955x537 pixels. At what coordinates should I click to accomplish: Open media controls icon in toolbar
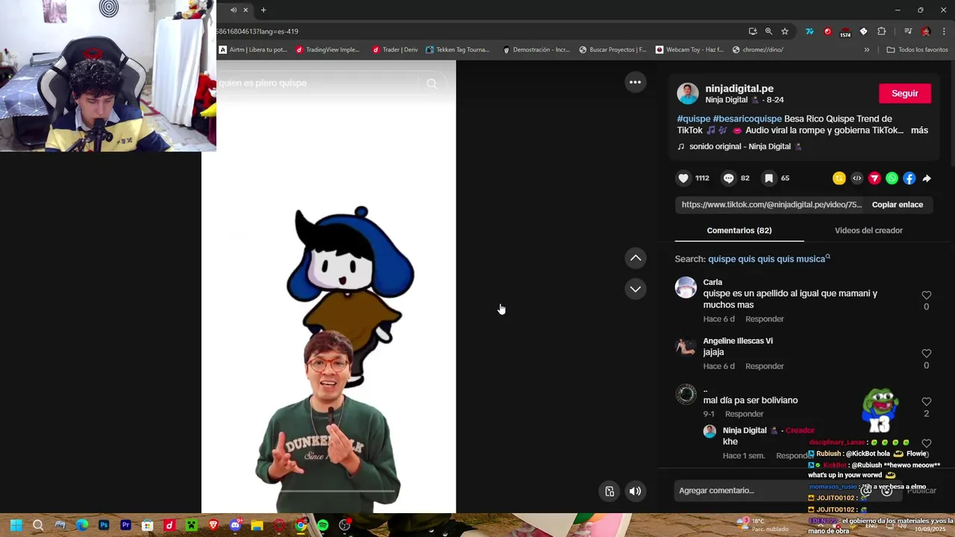(x=908, y=31)
